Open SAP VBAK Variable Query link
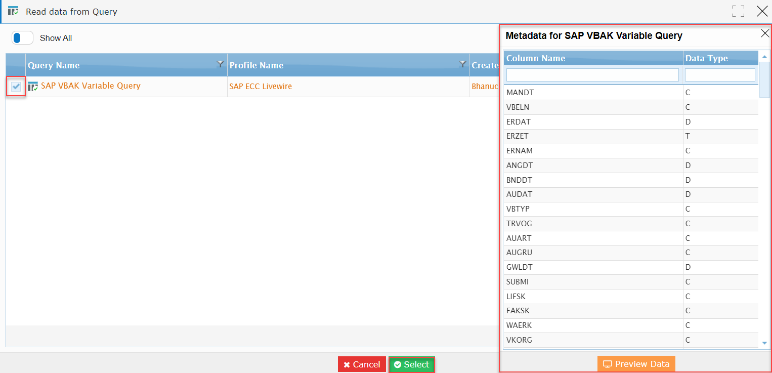This screenshot has height=373, width=772. click(x=91, y=86)
